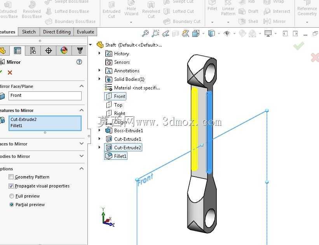This screenshot has height=245, width=319.
Task: Select the Revolved Cut tool
Action: [x=151, y=10]
